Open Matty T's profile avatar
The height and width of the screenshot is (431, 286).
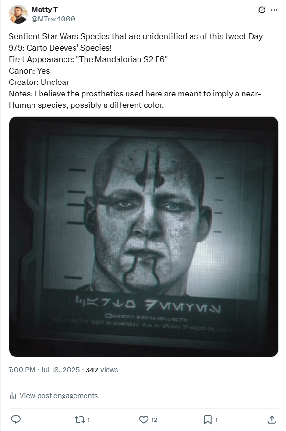(18, 14)
